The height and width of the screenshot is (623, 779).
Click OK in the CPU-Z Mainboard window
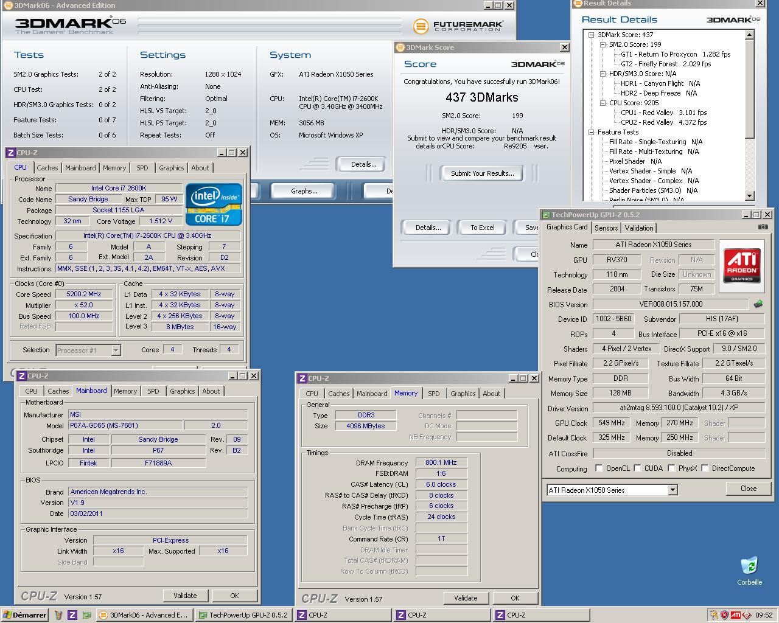point(234,596)
